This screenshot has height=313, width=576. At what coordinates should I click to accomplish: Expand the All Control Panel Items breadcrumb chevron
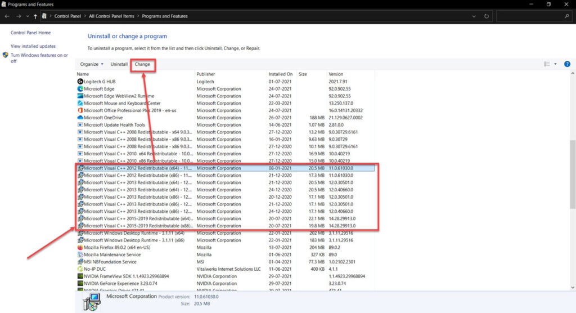(x=138, y=16)
